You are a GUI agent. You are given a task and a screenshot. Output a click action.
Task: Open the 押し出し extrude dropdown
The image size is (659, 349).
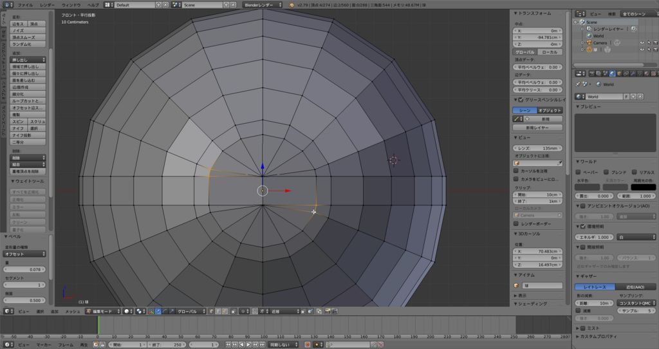coord(28,60)
